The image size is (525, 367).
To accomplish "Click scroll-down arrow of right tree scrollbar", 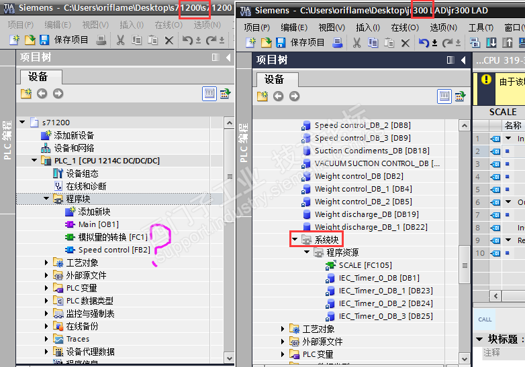I will [x=465, y=359].
